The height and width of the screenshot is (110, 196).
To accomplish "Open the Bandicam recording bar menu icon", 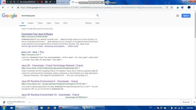I will pyautogui.click(x=7, y=2).
